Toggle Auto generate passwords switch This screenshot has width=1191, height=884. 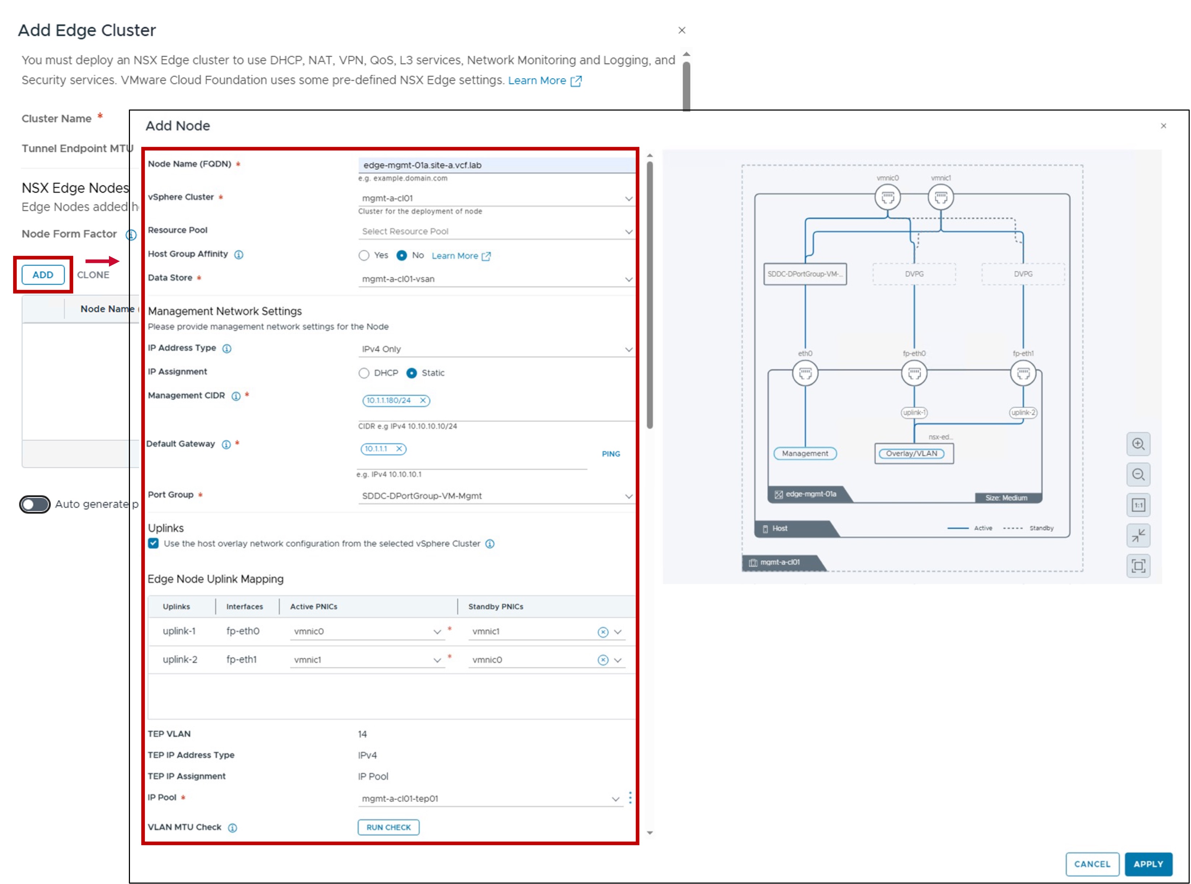coord(35,505)
